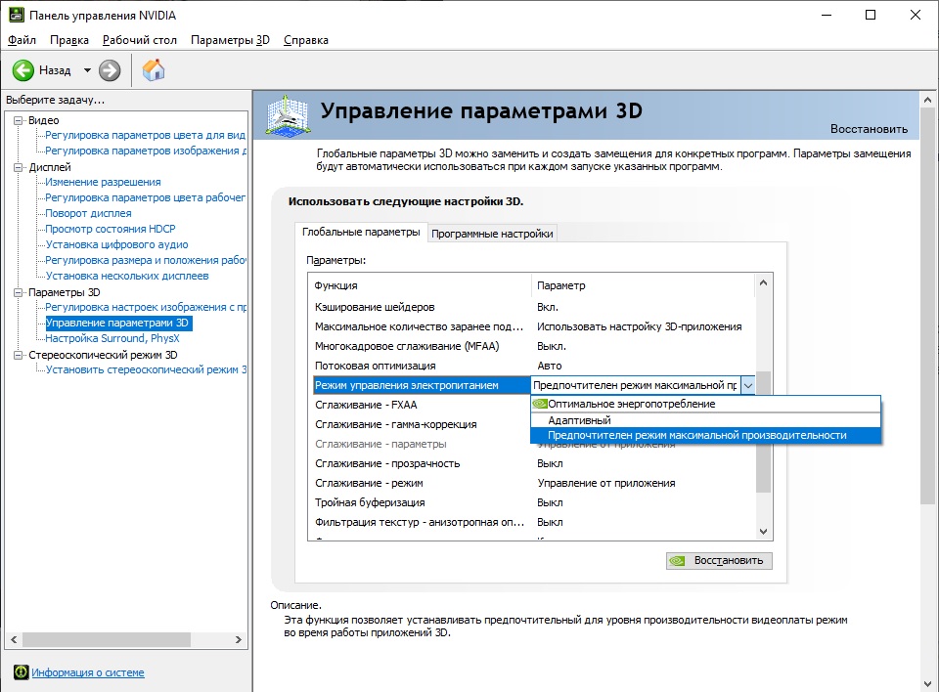Open Настройка Surround, PhysX page
The image size is (939, 692).
pyautogui.click(x=112, y=338)
